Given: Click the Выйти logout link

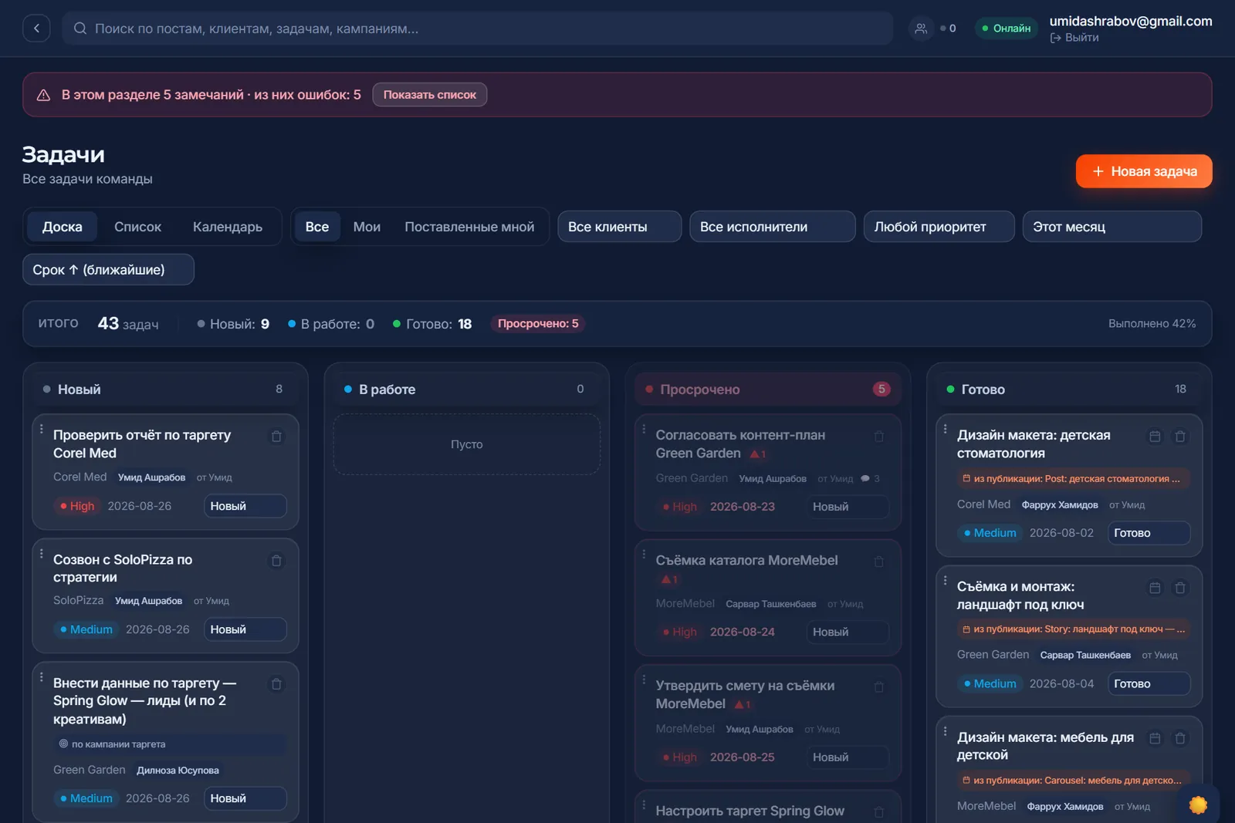Looking at the screenshot, I should pos(1074,38).
